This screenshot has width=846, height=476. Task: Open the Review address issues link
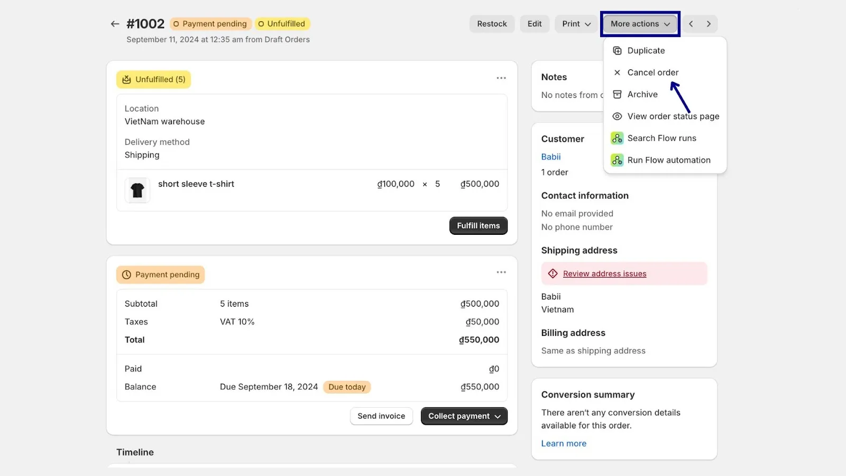pos(605,273)
